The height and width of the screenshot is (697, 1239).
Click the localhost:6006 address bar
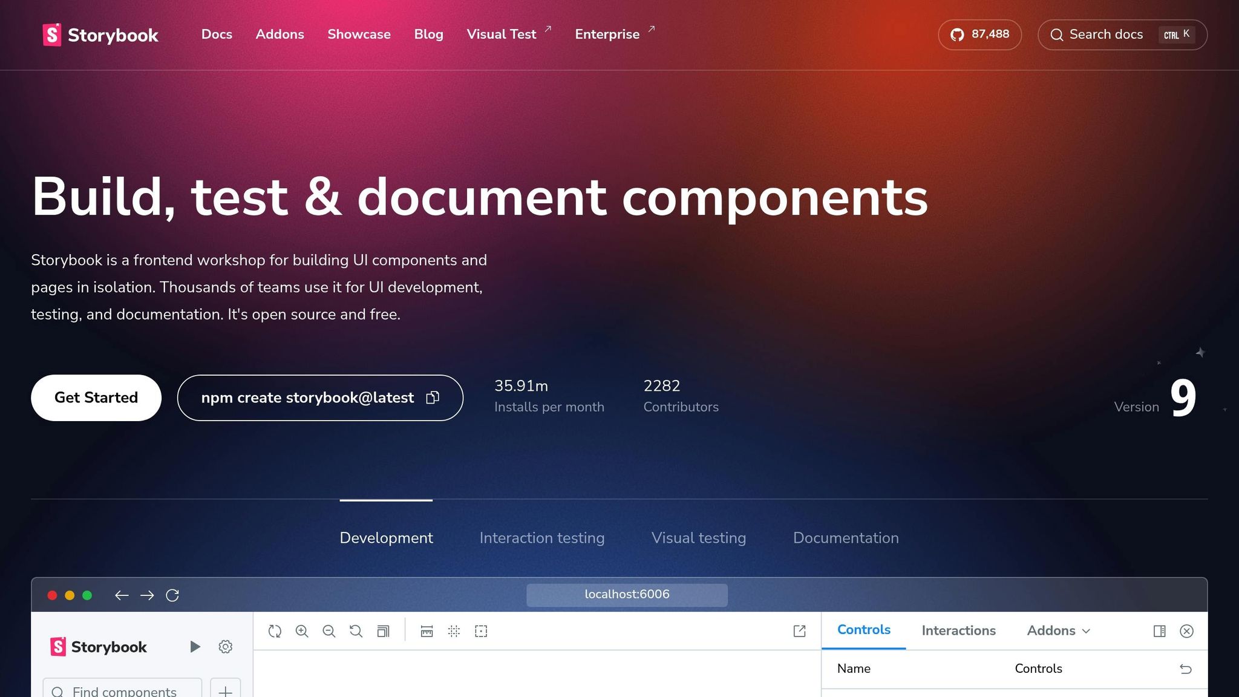(627, 595)
